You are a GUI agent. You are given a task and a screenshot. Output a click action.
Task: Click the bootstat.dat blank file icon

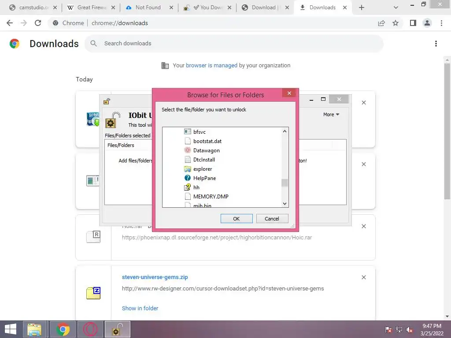(x=188, y=141)
